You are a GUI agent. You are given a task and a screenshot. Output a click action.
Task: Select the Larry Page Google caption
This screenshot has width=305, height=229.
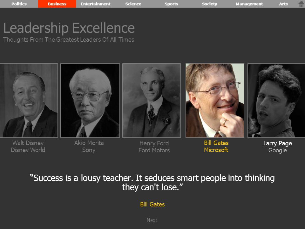278,147
